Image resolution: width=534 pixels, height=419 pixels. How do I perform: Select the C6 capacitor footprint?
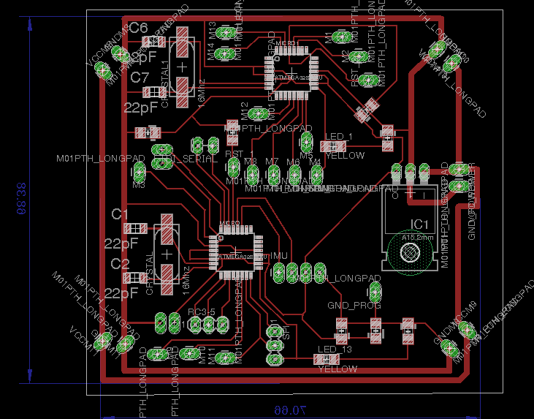click(x=153, y=42)
